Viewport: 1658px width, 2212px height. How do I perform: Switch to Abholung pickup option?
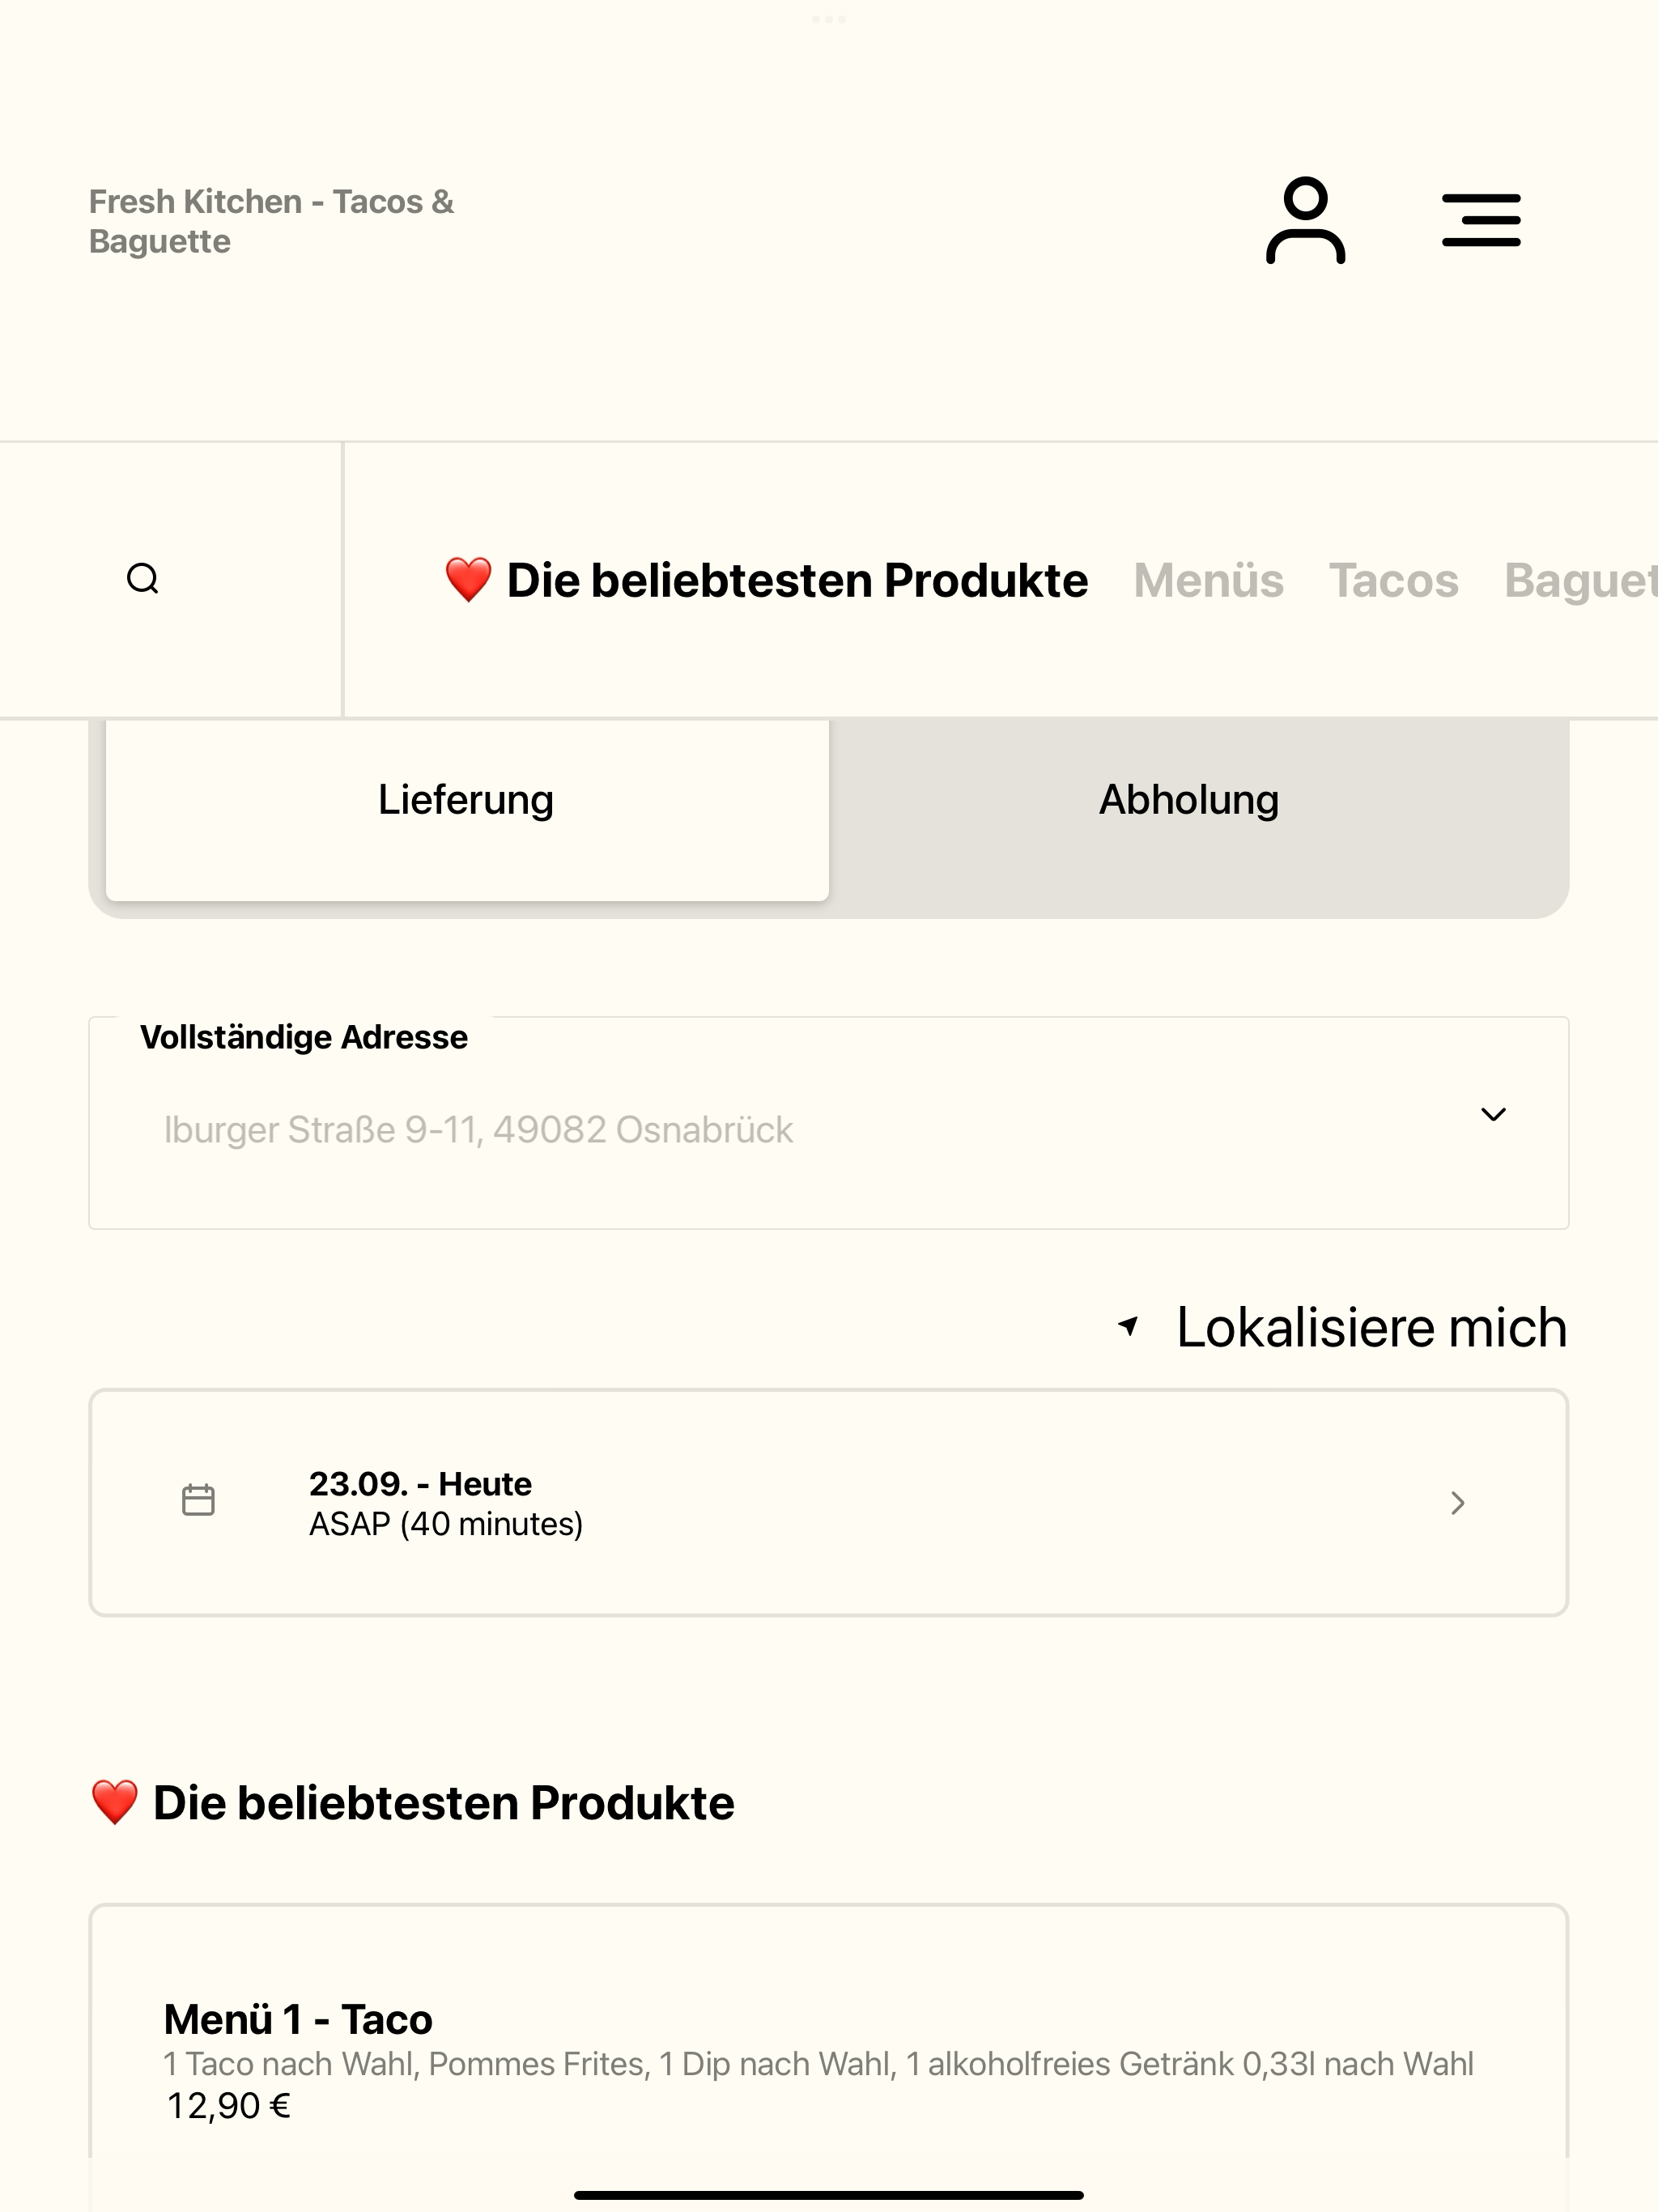point(1189,800)
